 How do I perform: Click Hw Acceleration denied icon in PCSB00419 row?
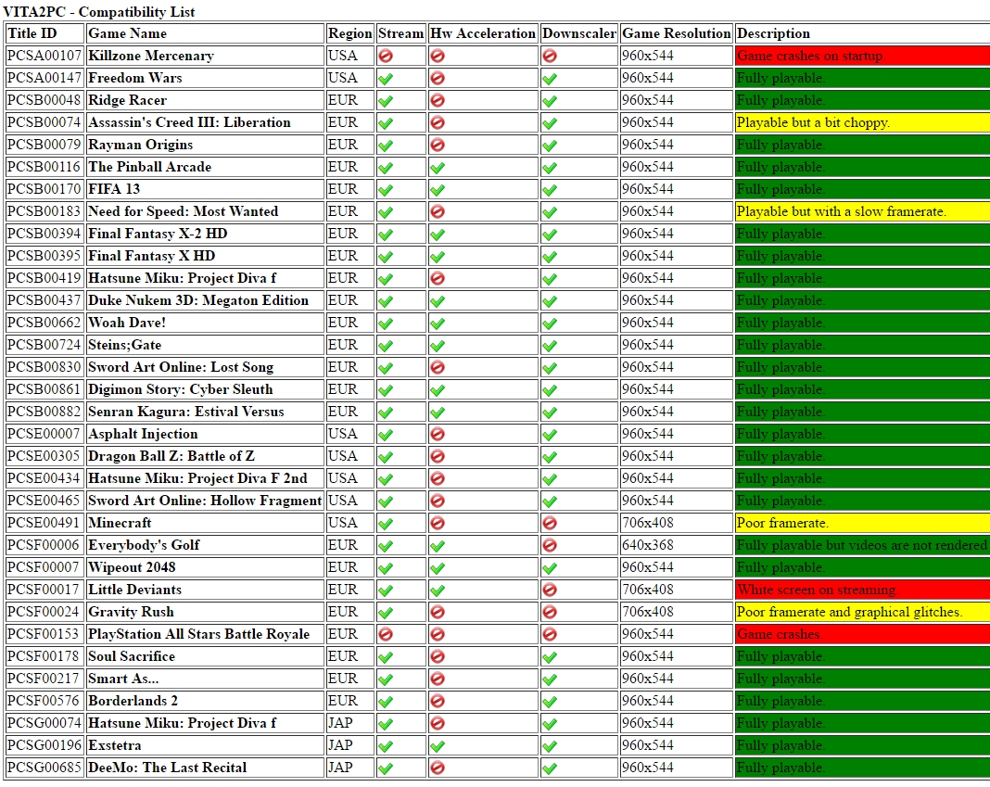437,278
